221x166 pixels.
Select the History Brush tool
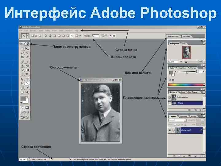pos(27,66)
